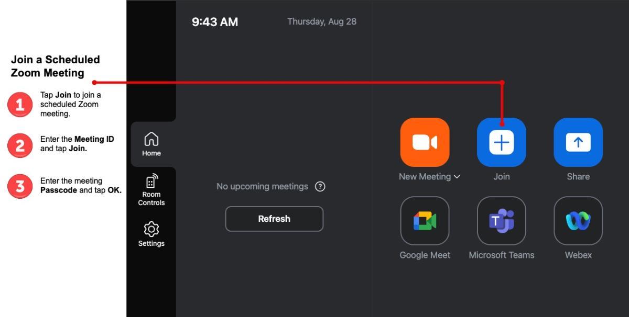Tap the Home house icon
Viewport: 629px width, 317px height.
coord(151,138)
